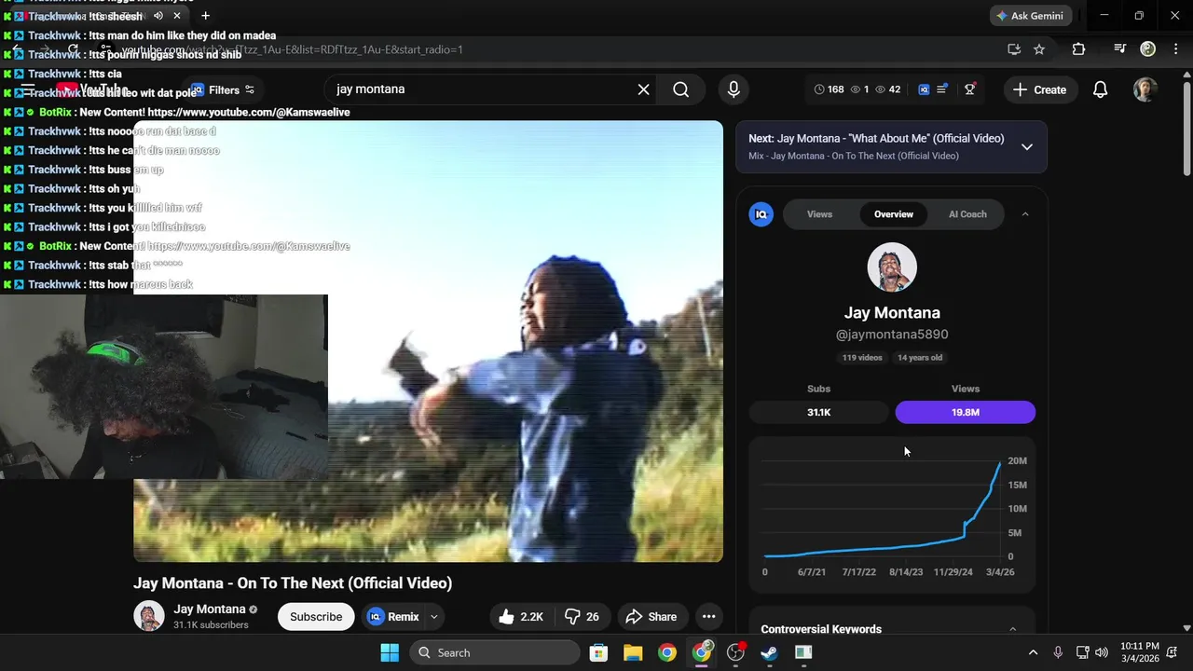Open Jay Montana channel name link below video
The height and width of the screenshot is (671, 1193).
pyautogui.click(x=210, y=609)
